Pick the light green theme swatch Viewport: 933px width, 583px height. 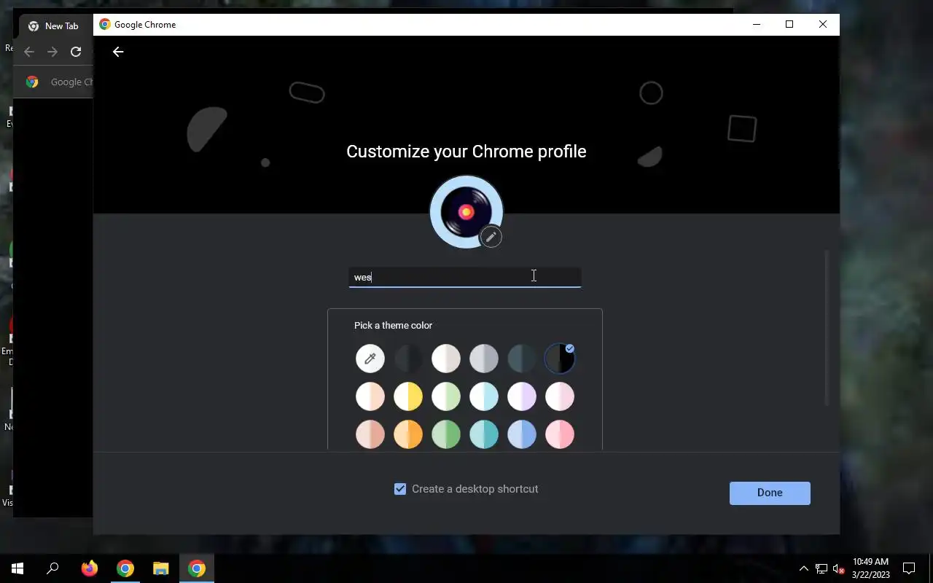pyautogui.click(x=446, y=396)
